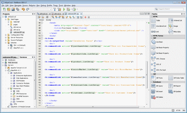The height and width of the screenshot is (113, 187).
Task: Open the configuration combo box in the toolbar
Action: 42,9
